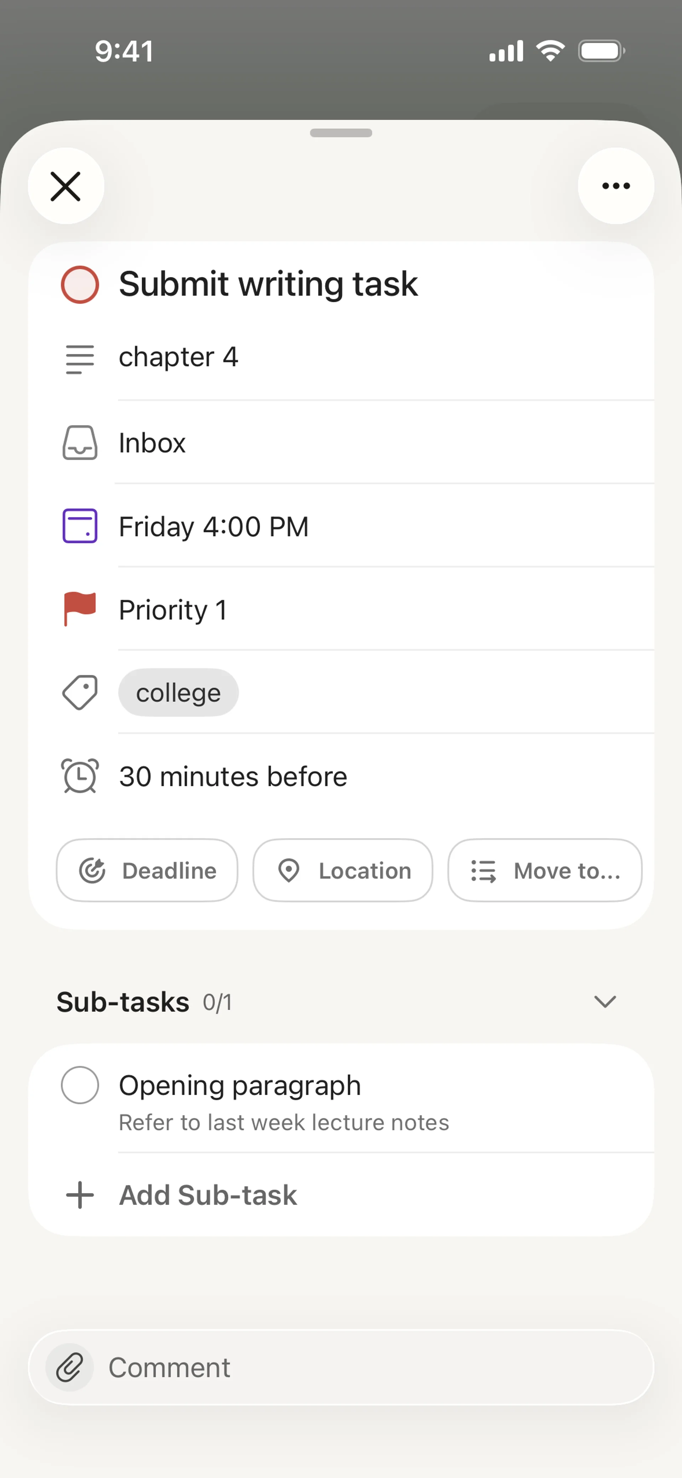The width and height of the screenshot is (682, 1478).
Task: Collapse the Sub-tasks section chevron
Action: tap(605, 1002)
